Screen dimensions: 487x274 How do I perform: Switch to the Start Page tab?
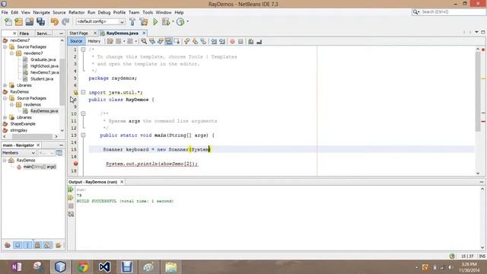[x=78, y=33]
